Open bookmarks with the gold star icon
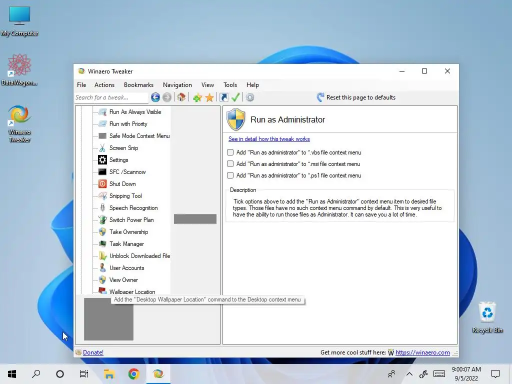This screenshot has width=512, height=384. pos(209,97)
